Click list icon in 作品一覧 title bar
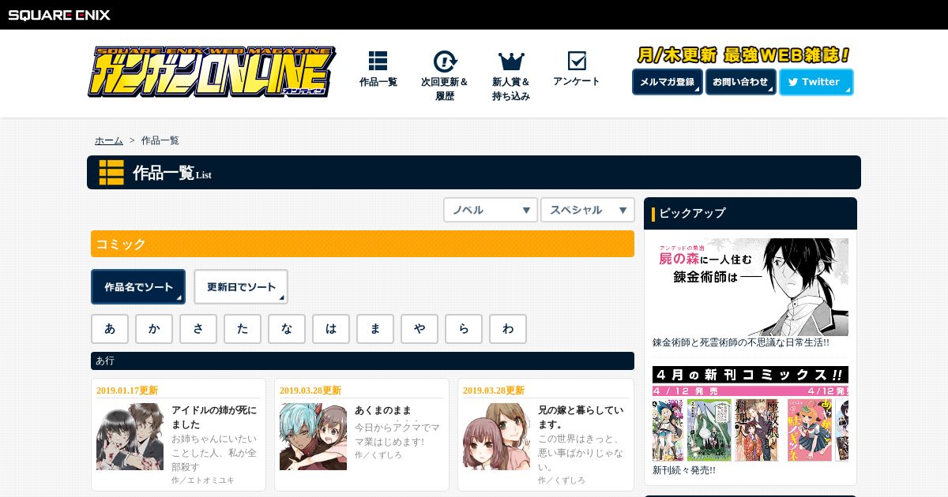Viewport: 948px width, 497px height. pyautogui.click(x=111, y=173)
